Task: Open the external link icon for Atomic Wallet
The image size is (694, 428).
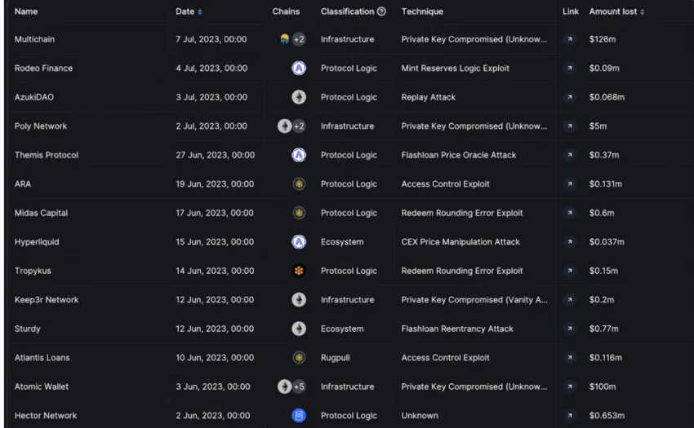Action: tap(570, 386)
